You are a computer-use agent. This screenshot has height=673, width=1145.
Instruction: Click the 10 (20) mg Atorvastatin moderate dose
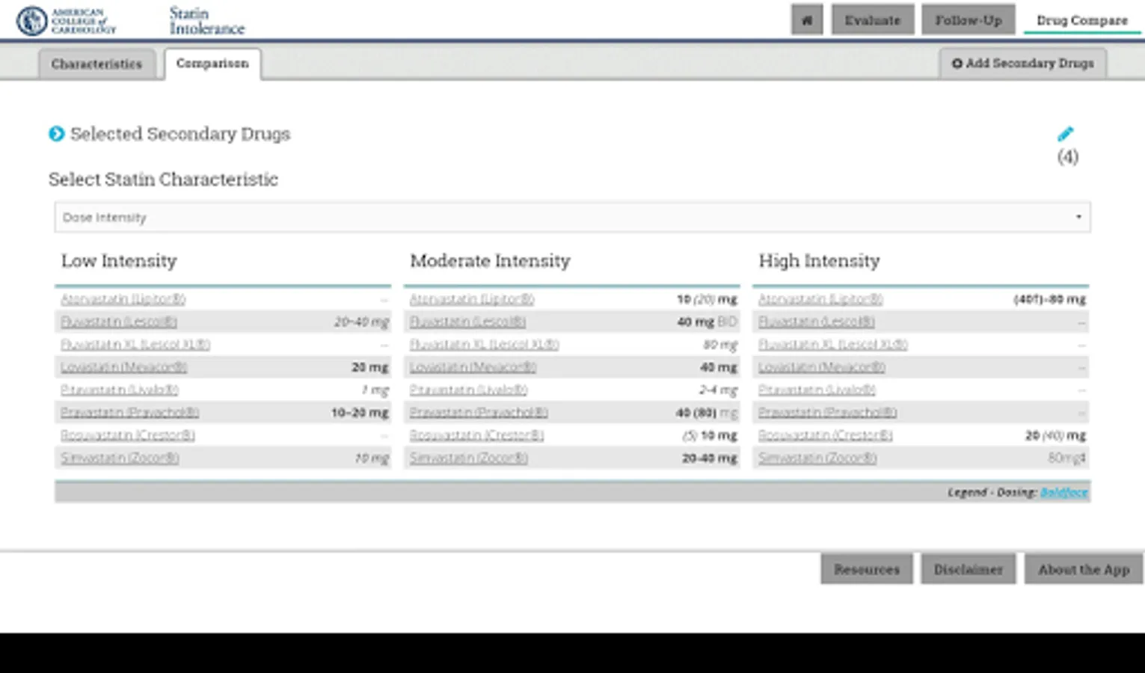tap(707, 299)
